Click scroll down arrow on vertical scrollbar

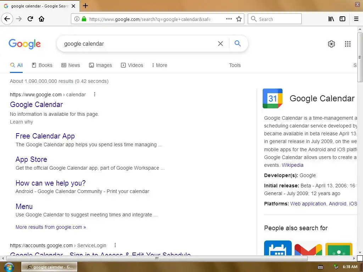(x=360, y=253)
